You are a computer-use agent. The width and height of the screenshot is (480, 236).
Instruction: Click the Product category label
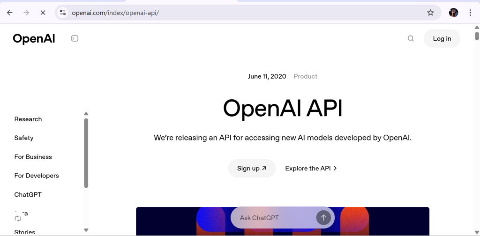pos(306,76)
